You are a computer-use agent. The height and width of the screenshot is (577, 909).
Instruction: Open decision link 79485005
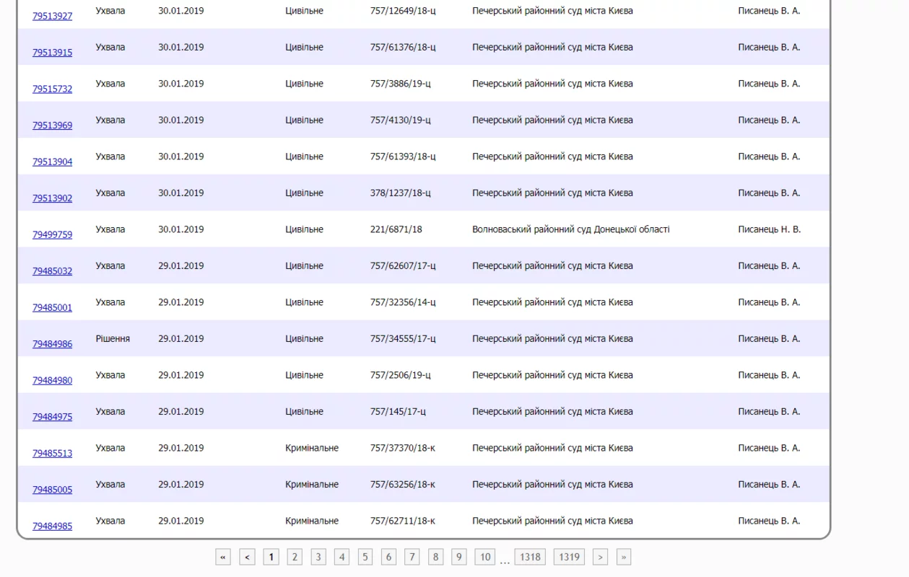(x=52, y=490)
